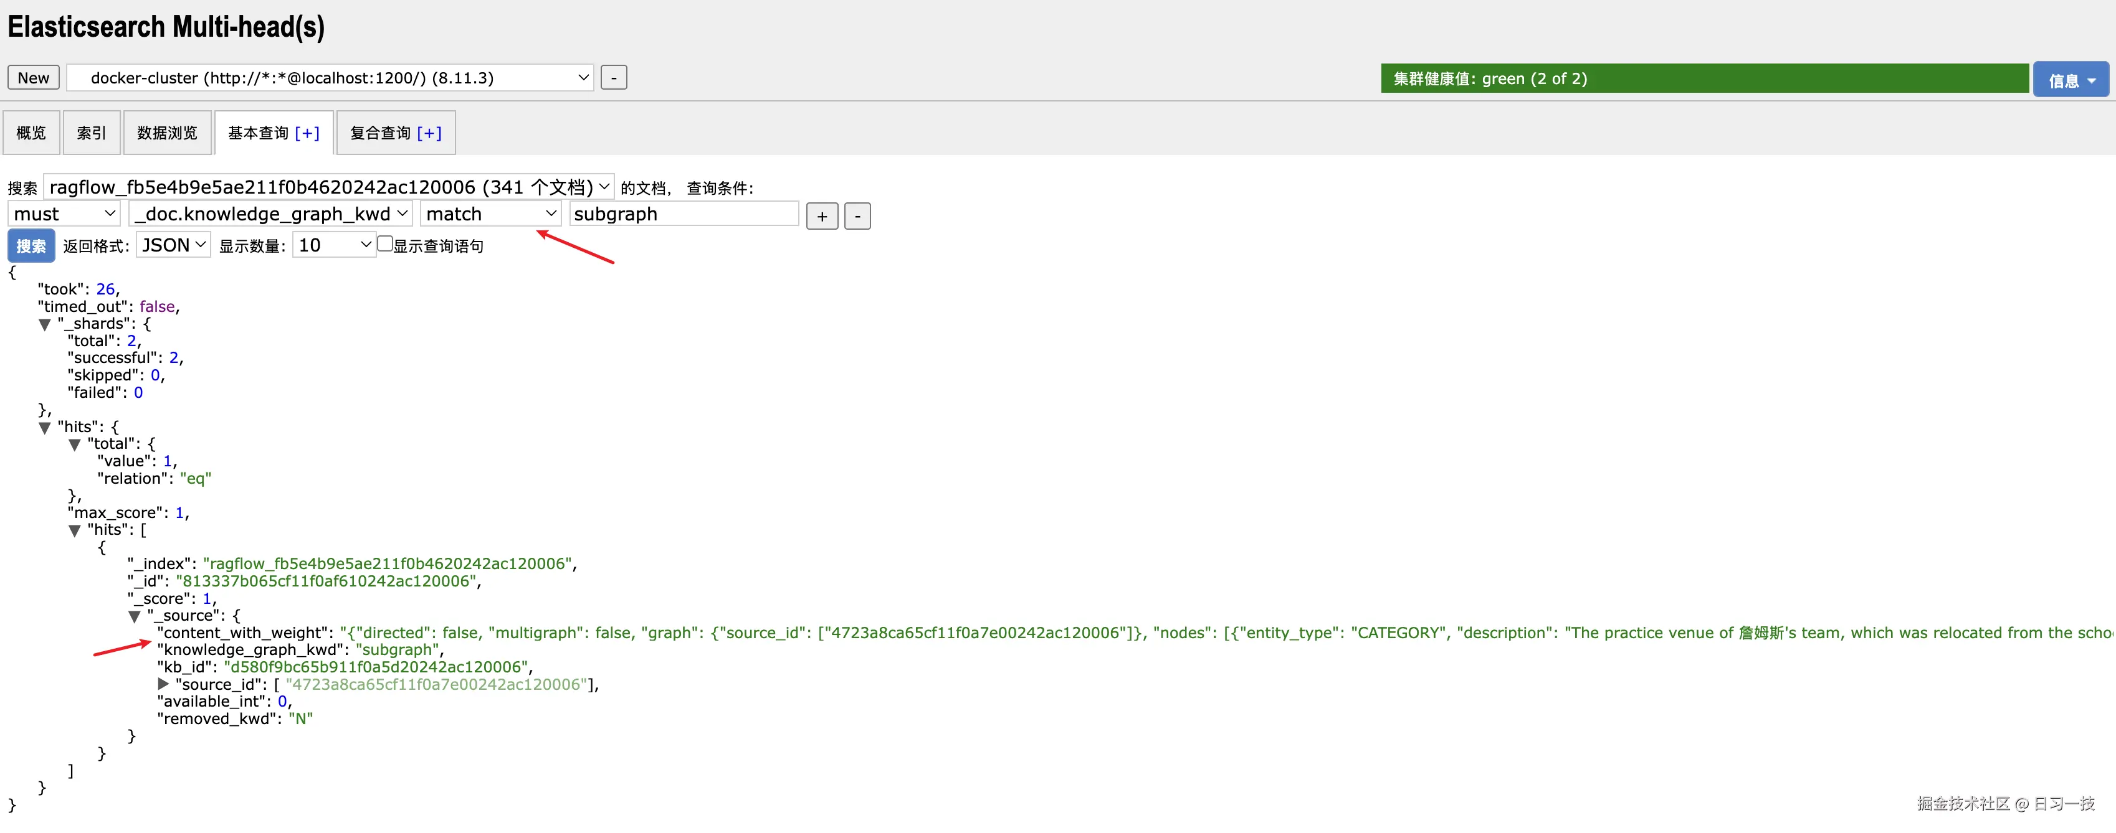2116x833 pixels.
Task: Click the blue 搜索 button
Action: [31, 245]
